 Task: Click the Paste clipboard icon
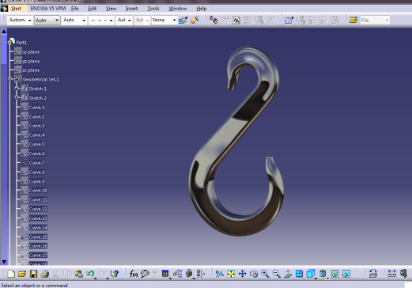(78, 274)
